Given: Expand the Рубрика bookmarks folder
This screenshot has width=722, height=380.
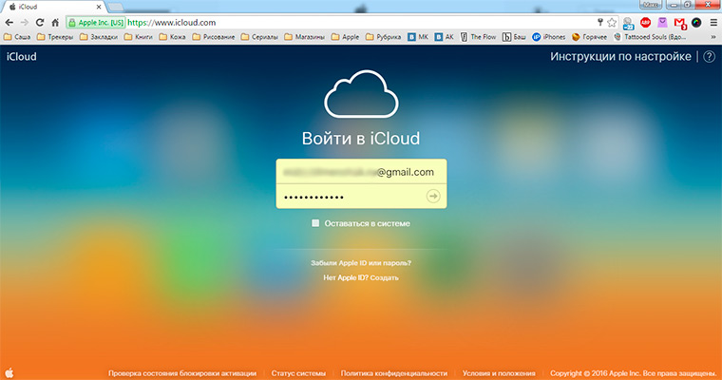Looking at the screenshot, I should (x=383, y=37).
